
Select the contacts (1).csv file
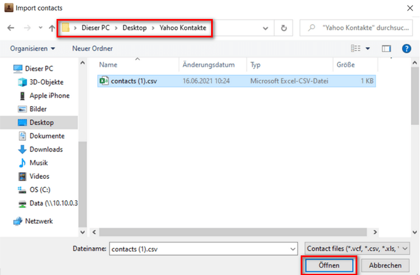[x=236, y=81]
